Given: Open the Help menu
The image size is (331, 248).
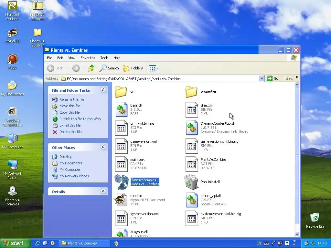Looking at the screenshot, I should tap(117, 58).
